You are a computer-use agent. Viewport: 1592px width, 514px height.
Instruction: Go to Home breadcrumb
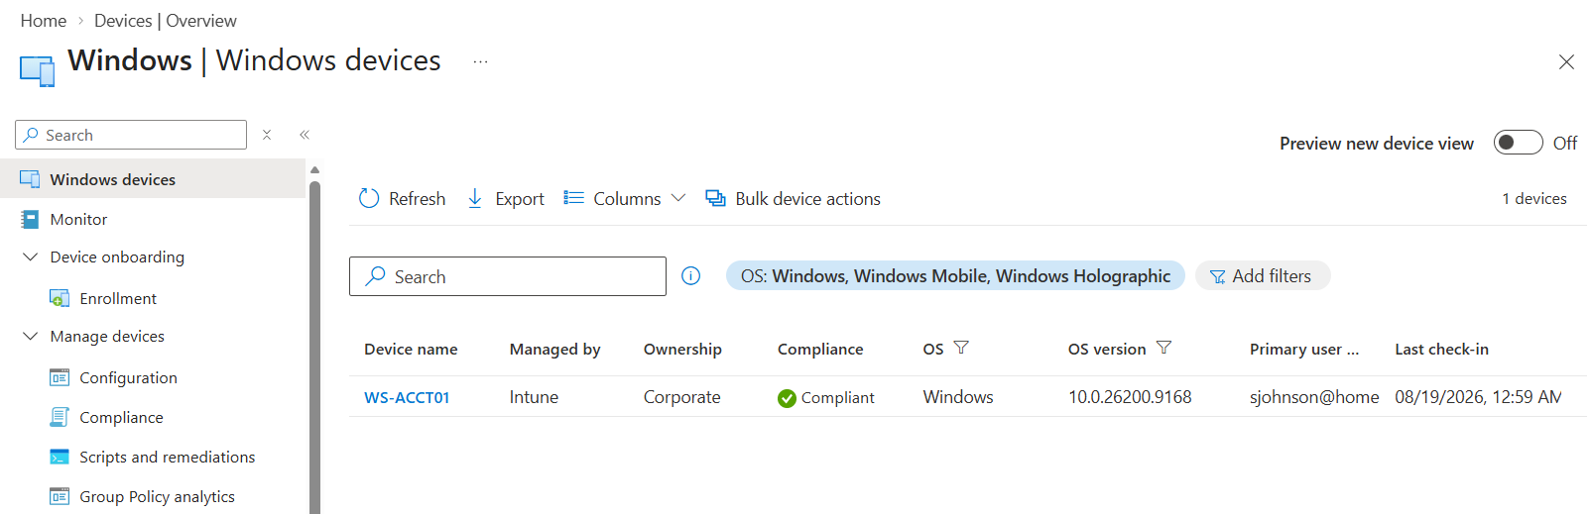click(x=44, y=21)
